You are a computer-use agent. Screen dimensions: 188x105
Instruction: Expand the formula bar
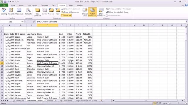(x=187, y=22)
